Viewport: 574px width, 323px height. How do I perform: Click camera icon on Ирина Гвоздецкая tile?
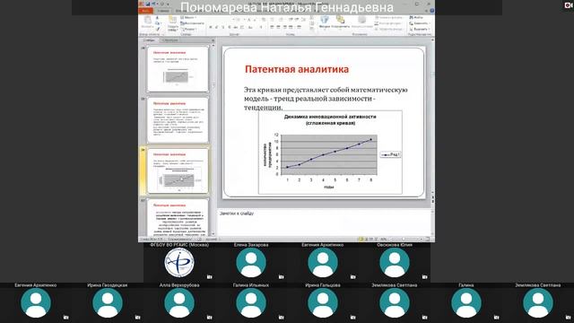tap(137, 317)
